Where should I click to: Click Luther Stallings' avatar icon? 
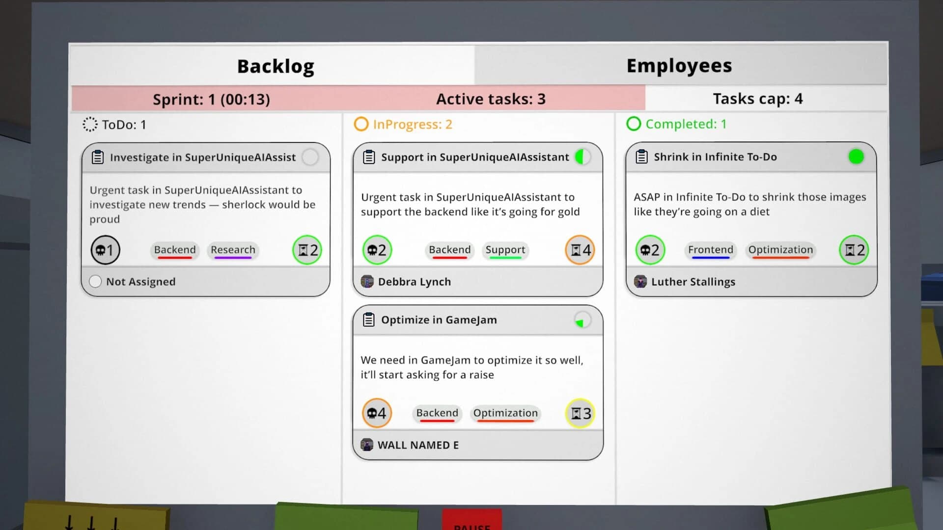point(640,282)
